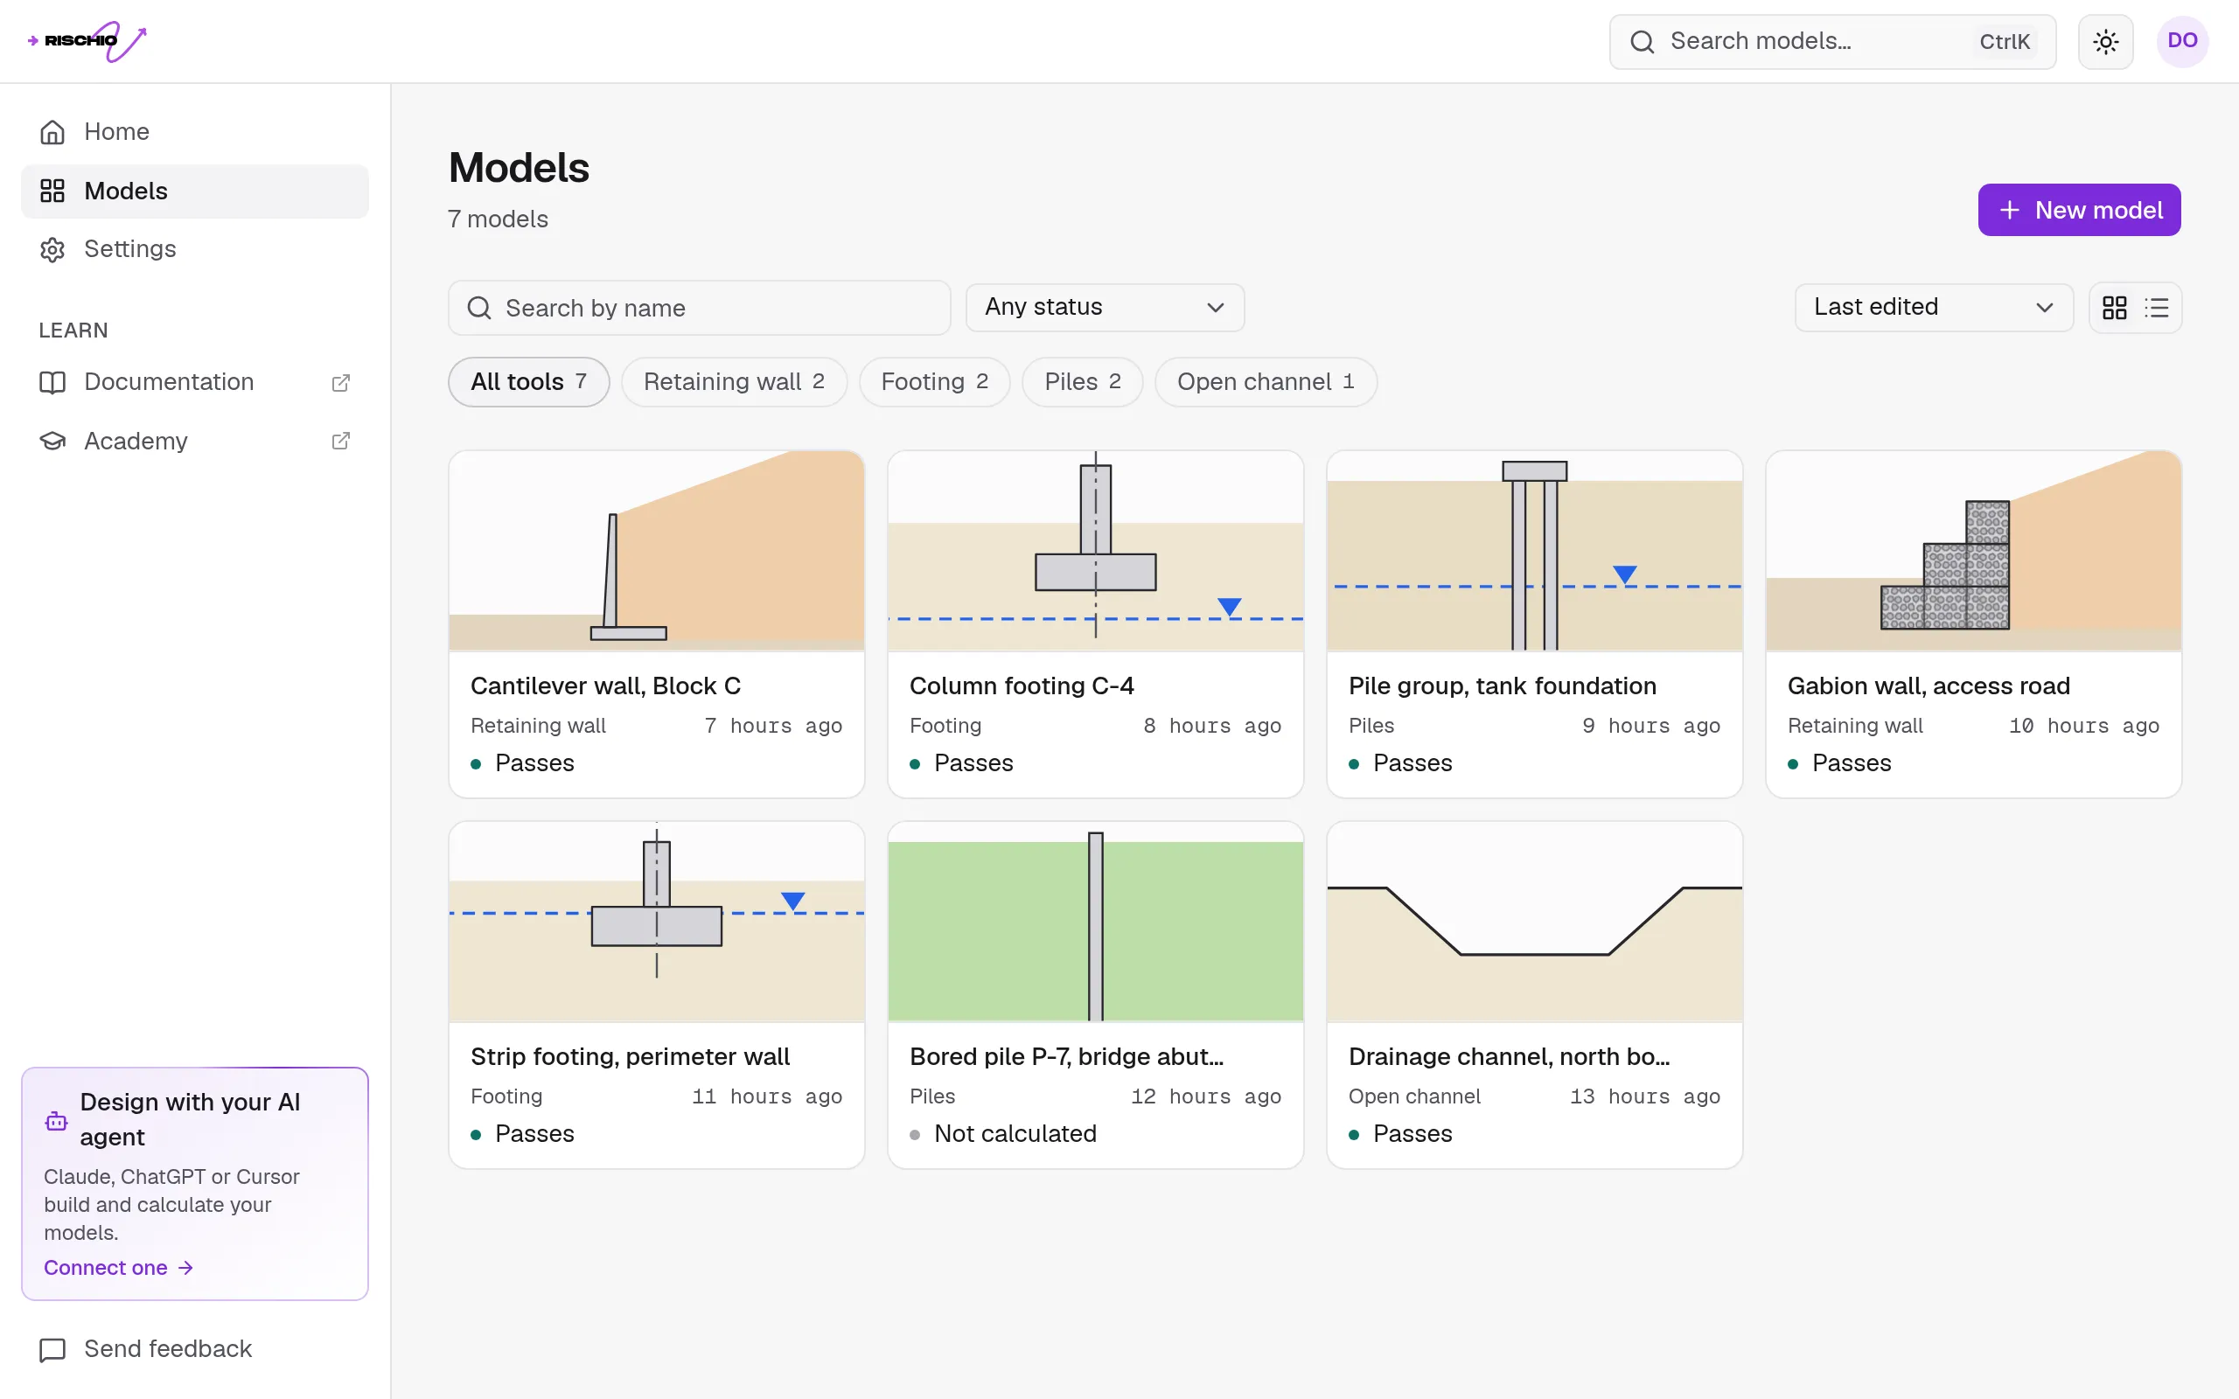Open the Last edited sort dropdown

(1933, 307)
